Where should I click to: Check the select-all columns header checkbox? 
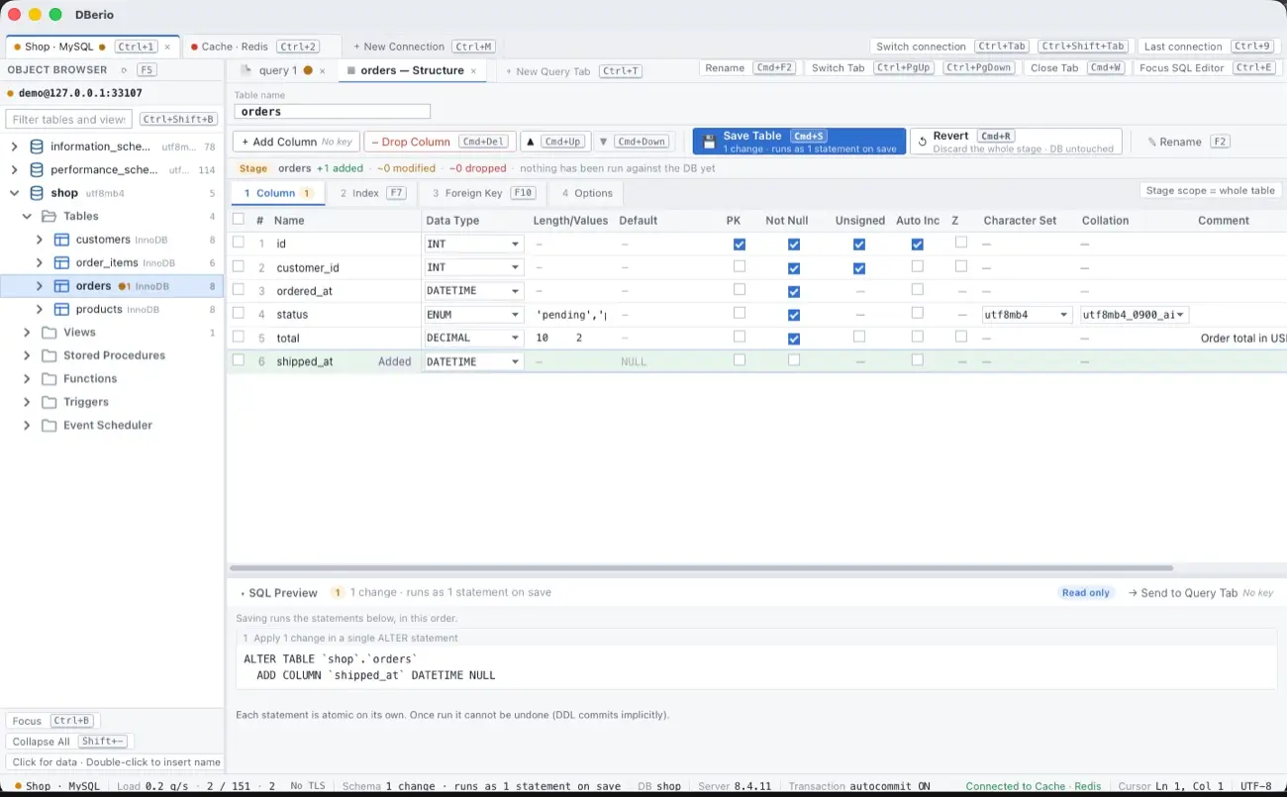pos(238,220)
